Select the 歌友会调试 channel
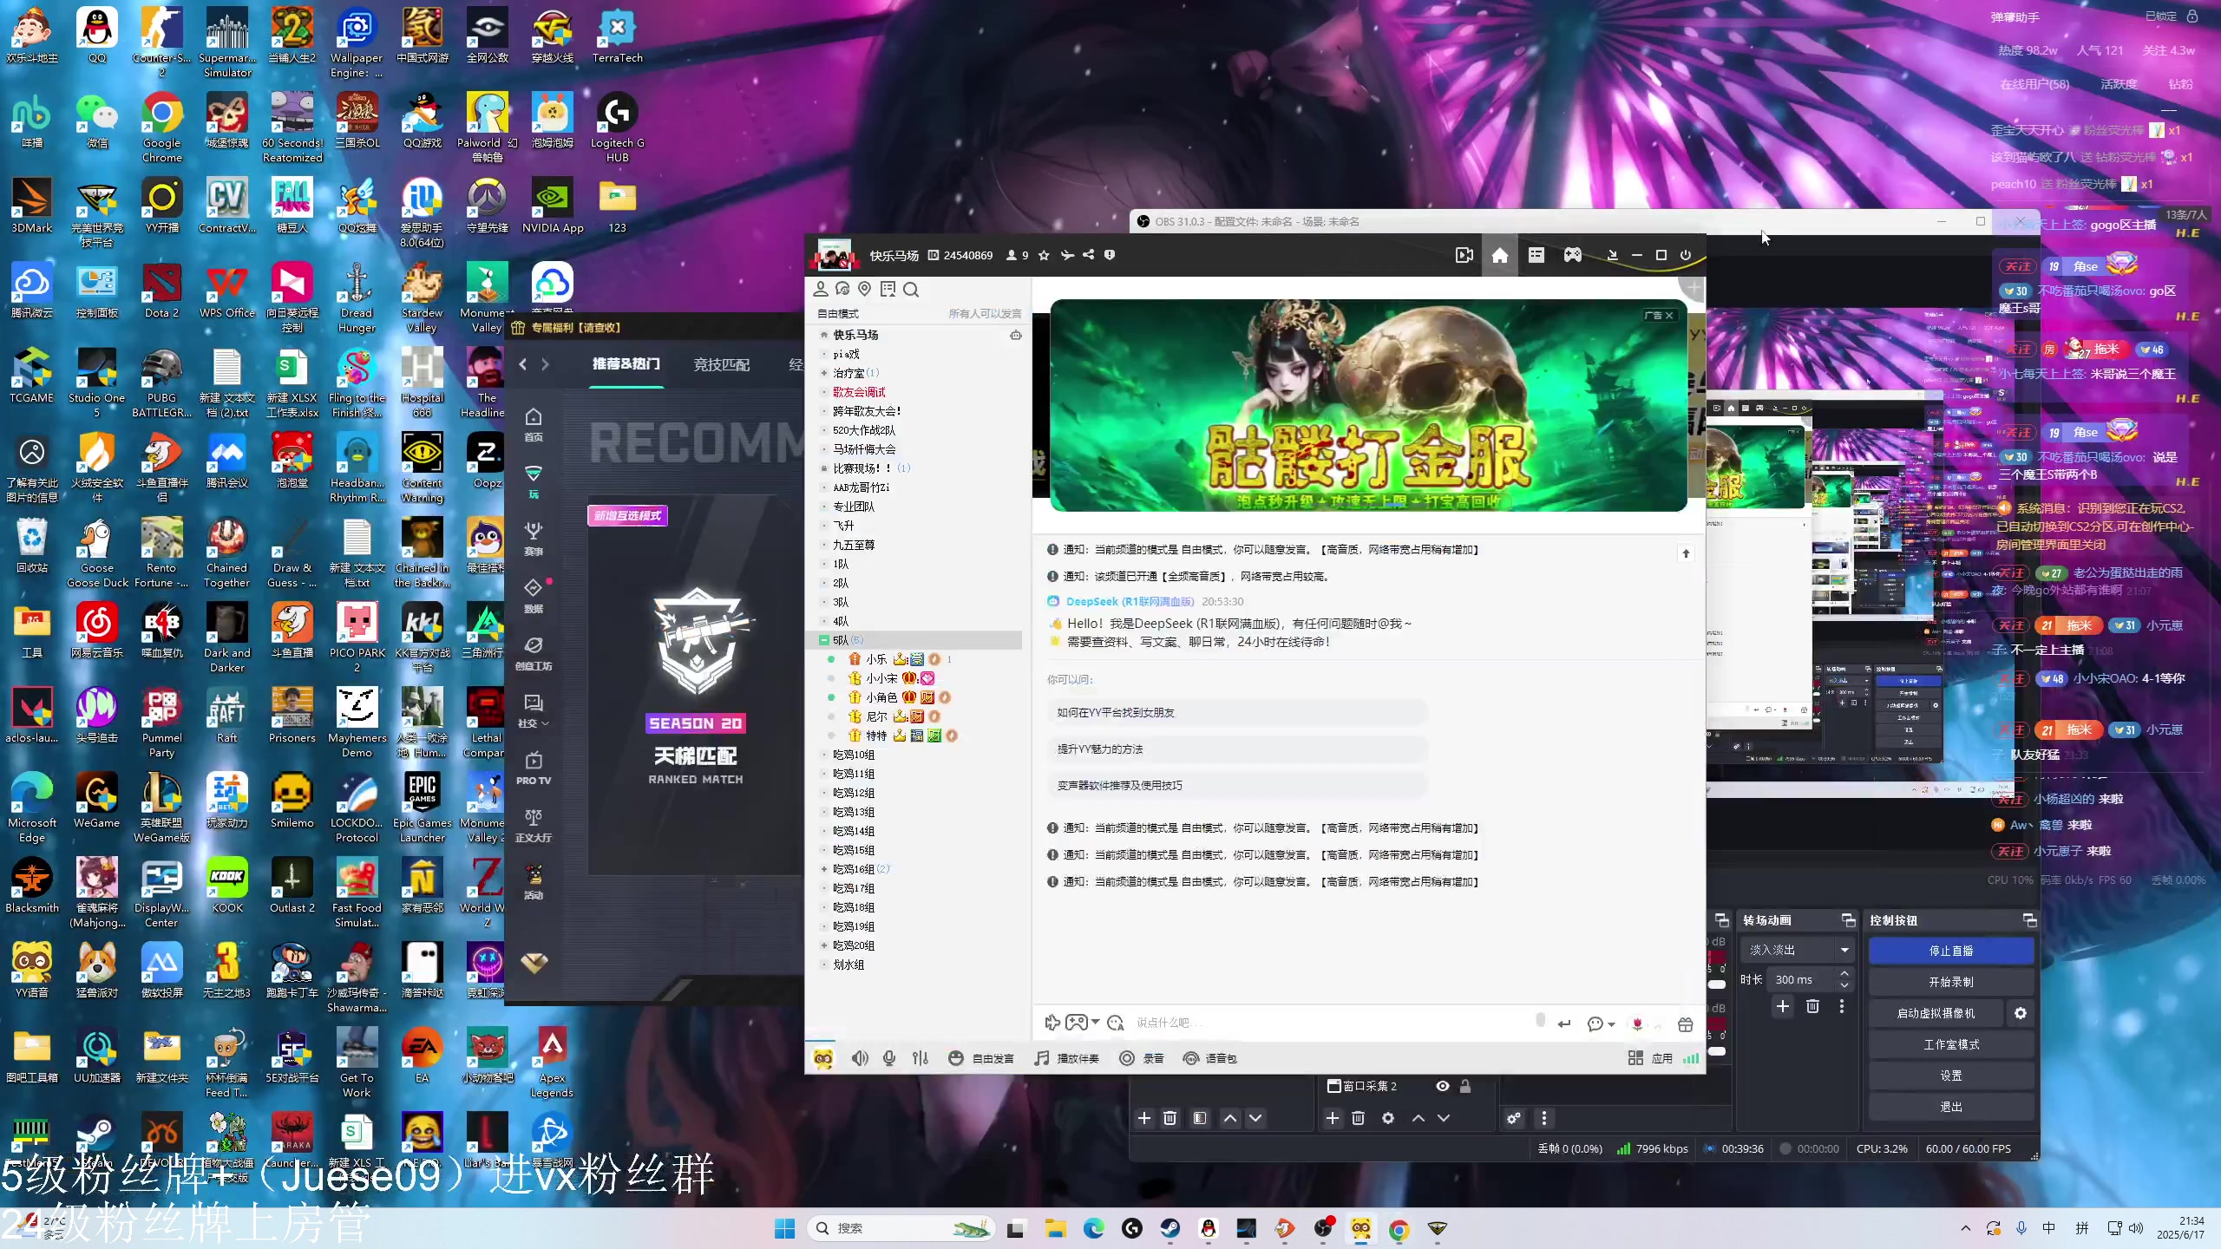The width and height of the screenshot is (2221, 1249). tap(859, 392)
